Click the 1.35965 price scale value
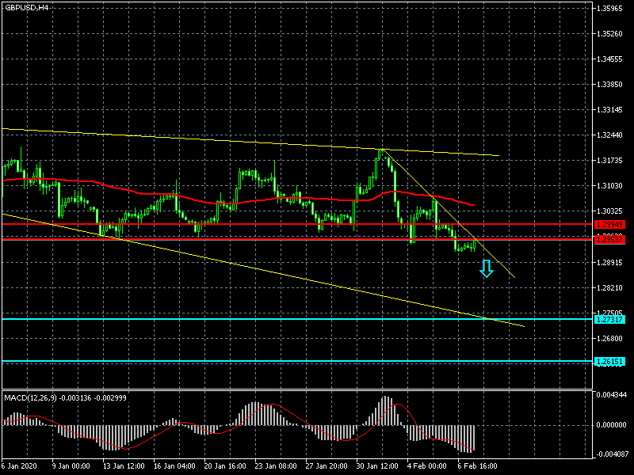 tap(610, 9)
